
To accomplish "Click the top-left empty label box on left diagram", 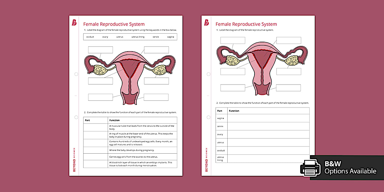I will 100,50.
